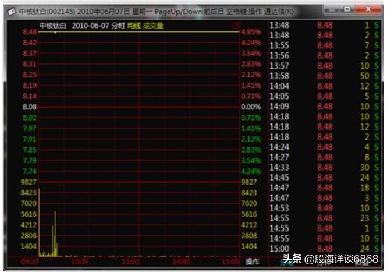The height and width of the screenshot is (272, 387).
Task: Click the 13:00 time axis label
Action: tap(130, 262)
